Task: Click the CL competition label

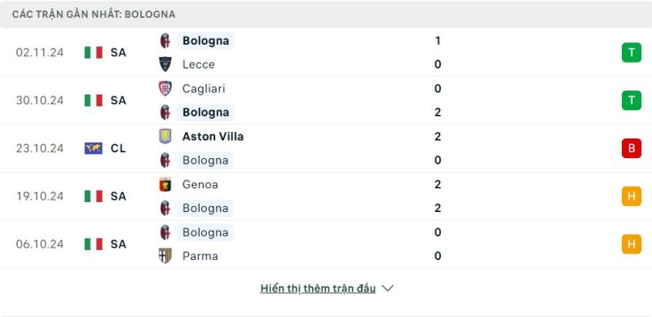Action: [118, 148]
